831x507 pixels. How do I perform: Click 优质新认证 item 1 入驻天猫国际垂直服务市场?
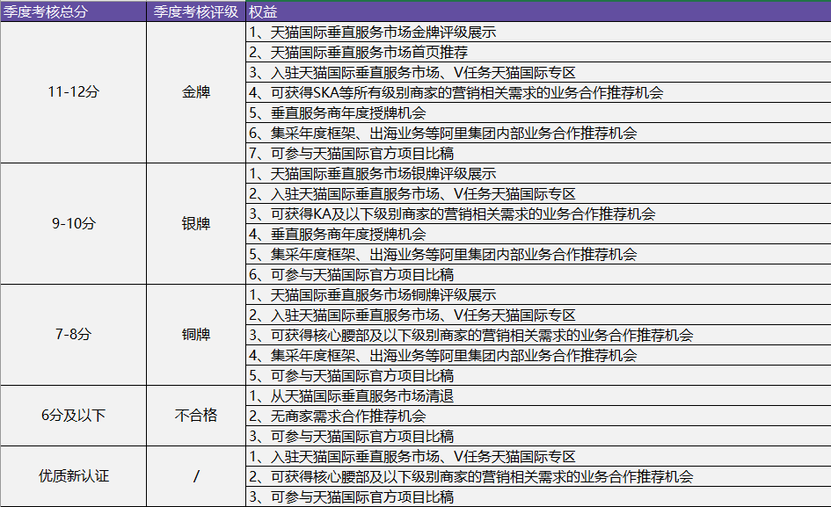click(538, 457)
